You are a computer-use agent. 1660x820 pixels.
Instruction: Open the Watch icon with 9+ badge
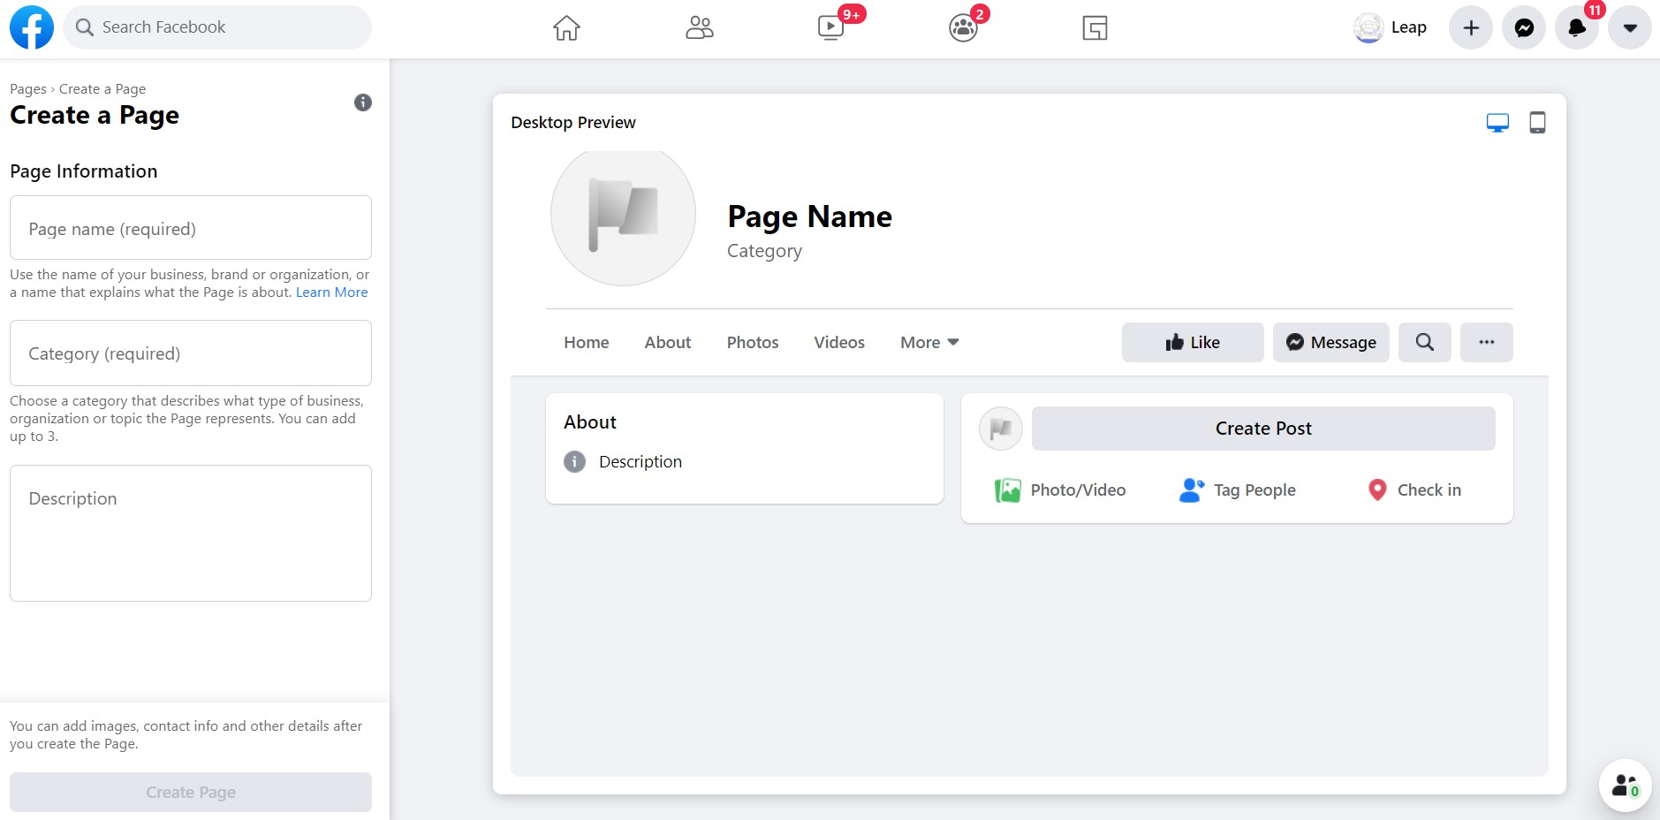pyautogui.click(x=830, y=27)
